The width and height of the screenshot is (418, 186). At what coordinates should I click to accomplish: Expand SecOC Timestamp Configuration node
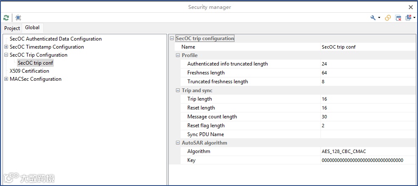(x=6, y=47)
